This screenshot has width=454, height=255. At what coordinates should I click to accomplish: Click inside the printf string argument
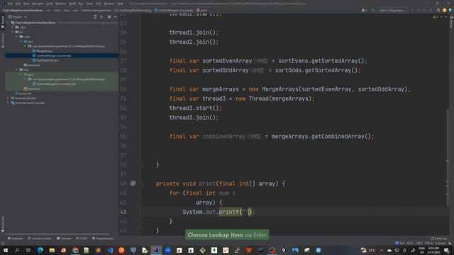click(245, 212)
